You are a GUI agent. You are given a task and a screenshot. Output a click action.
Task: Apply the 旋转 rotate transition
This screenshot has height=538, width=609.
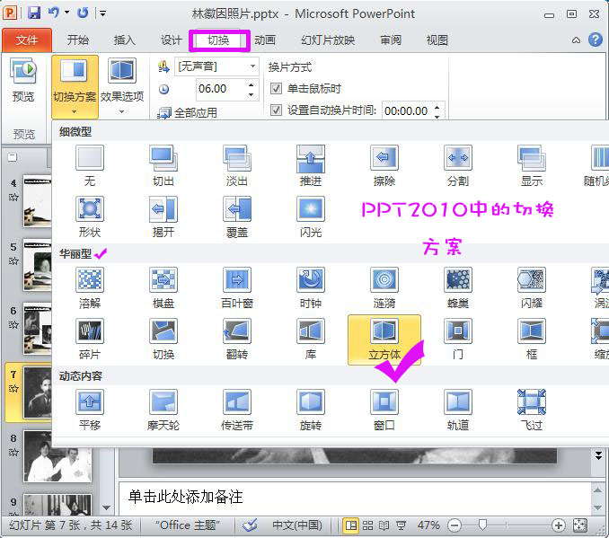tap(310, 410)
